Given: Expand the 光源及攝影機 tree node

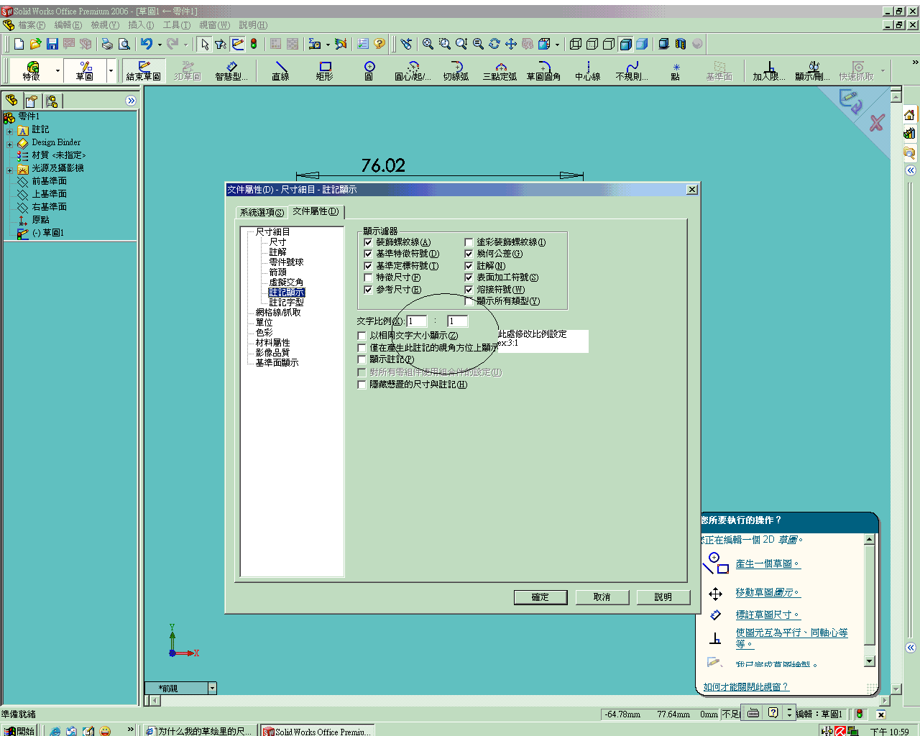Looking at the screenshot, I should coord(10,170).
